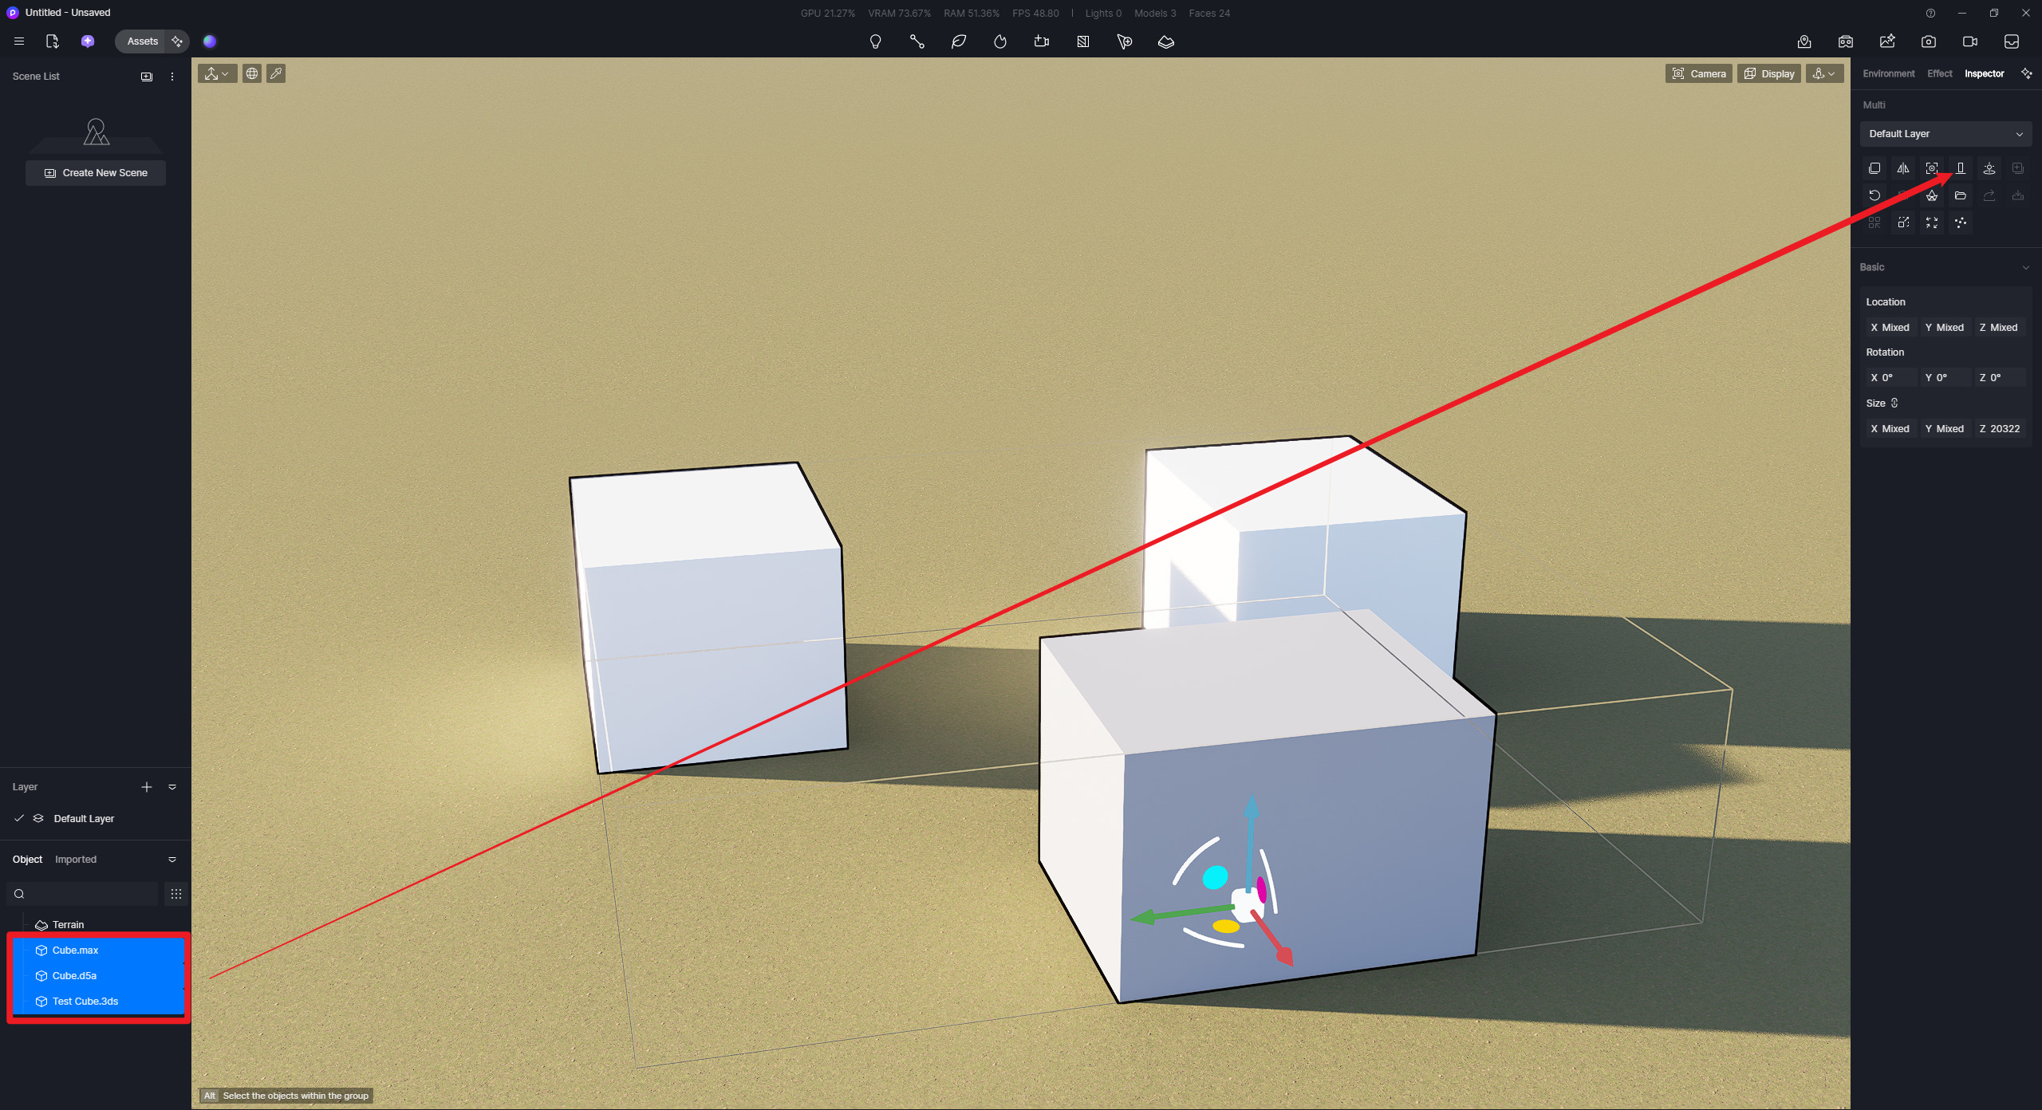Image resolution: width=2042 pixels, height=1110 pixels.
Task: Toggle the Default Layer check mark
Action: 19,818
